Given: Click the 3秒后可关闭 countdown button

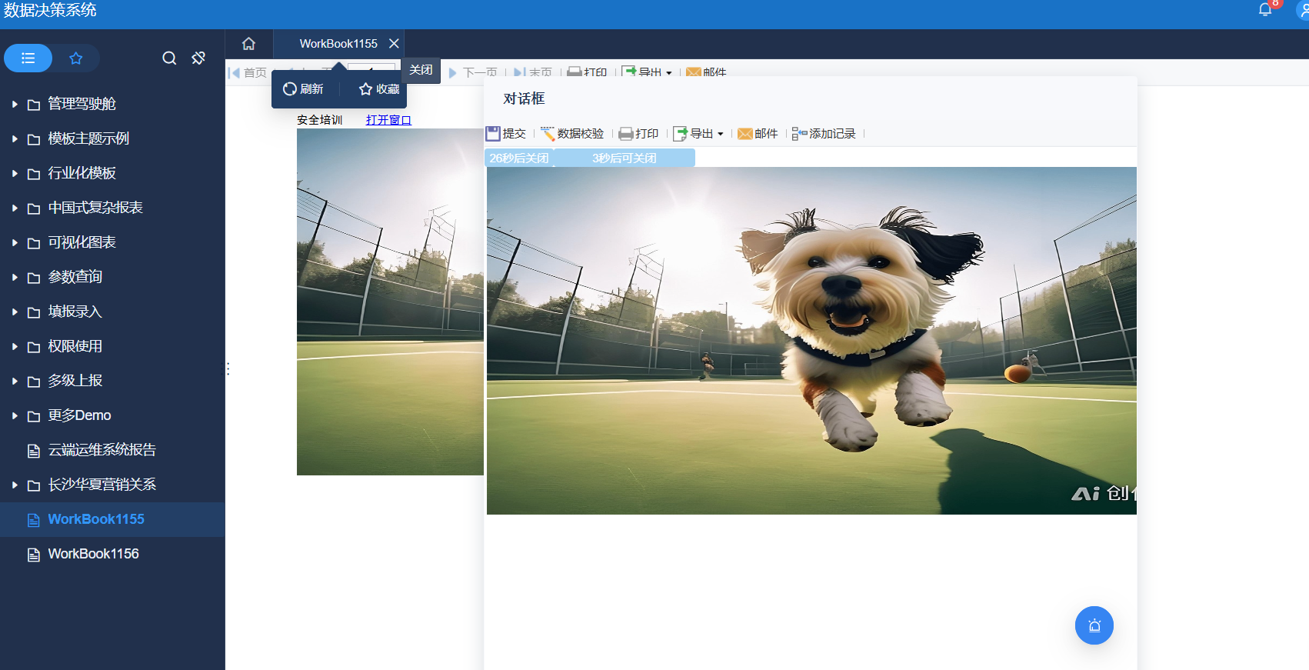Looking at the screenshot, I should pyautogui.click(x=625, y=158).
